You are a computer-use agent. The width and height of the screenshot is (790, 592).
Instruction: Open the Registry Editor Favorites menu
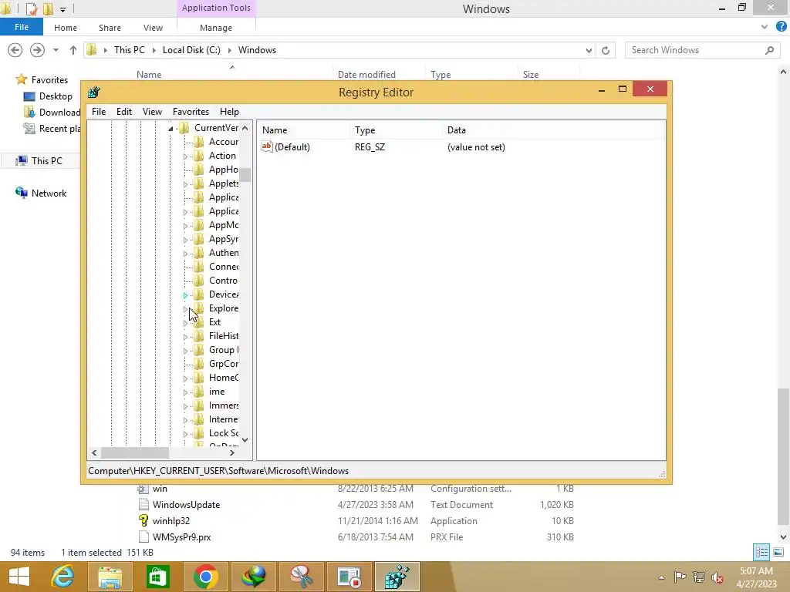(191, 112)
